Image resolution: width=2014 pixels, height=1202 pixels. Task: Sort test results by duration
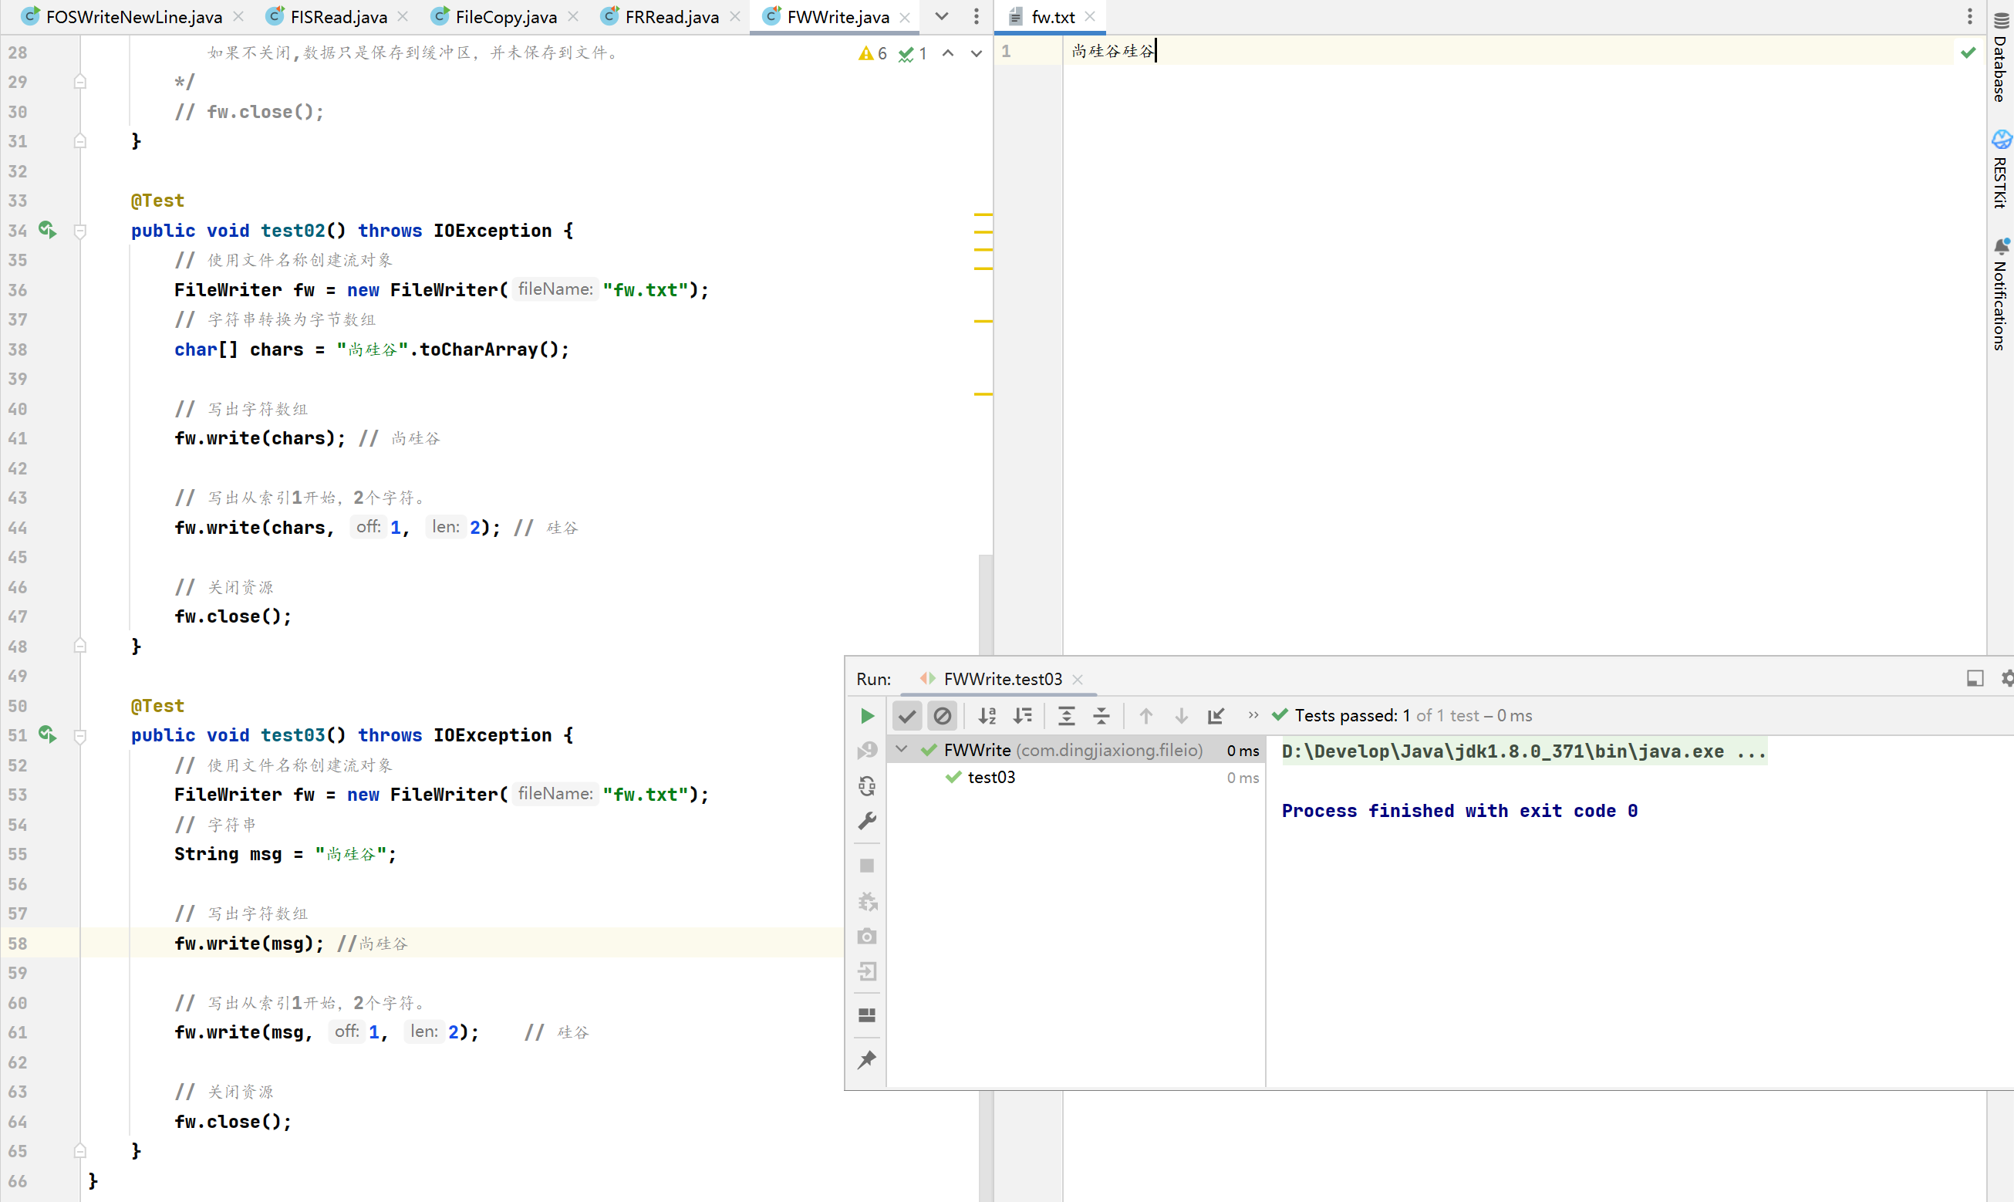[1023, 716]
